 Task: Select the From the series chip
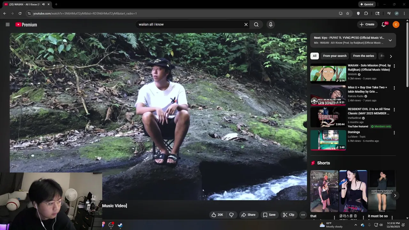pos(363,56)
